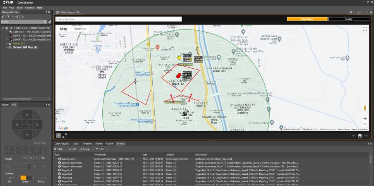Click the radar sensor icon on map

coord(186,113)
